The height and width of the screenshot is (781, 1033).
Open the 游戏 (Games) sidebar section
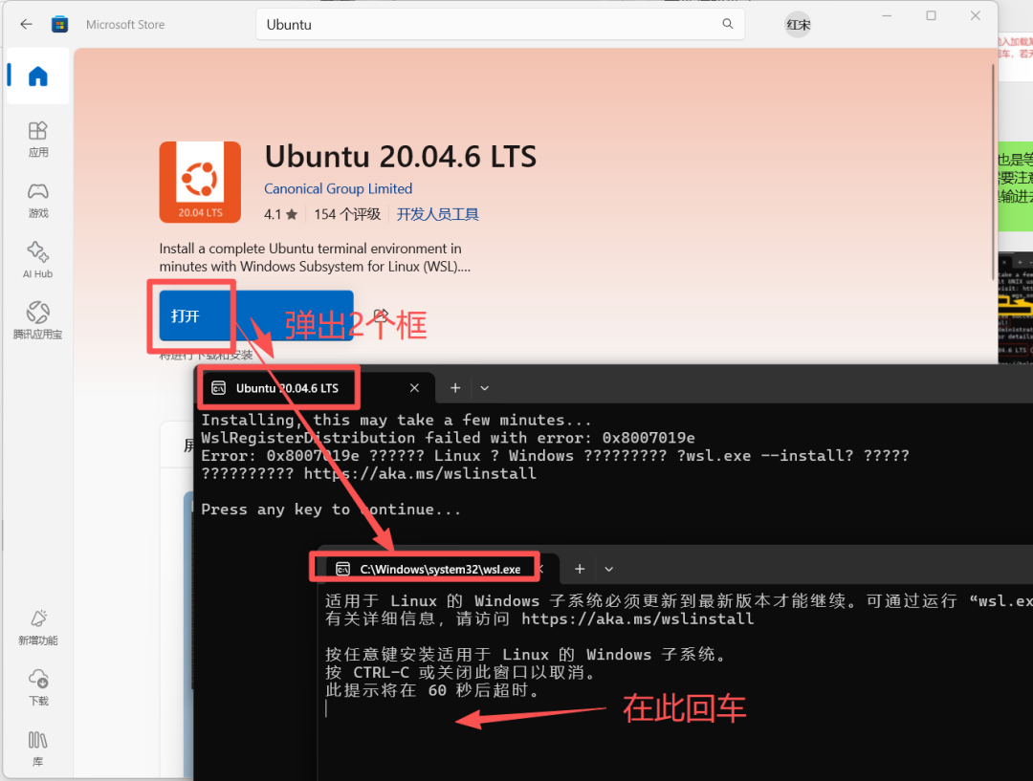coord(38,200)
